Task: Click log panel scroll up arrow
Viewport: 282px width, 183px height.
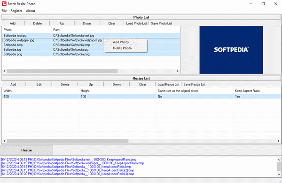Action: coord(279,160)
